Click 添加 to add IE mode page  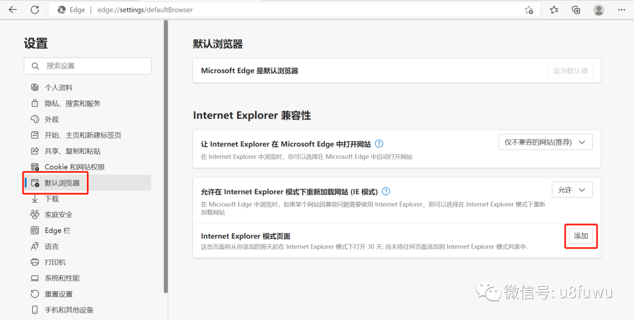(x=581, y=236)
